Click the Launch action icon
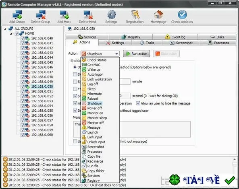The height and width of the screenshot is (189, 239). pos(84,132)
